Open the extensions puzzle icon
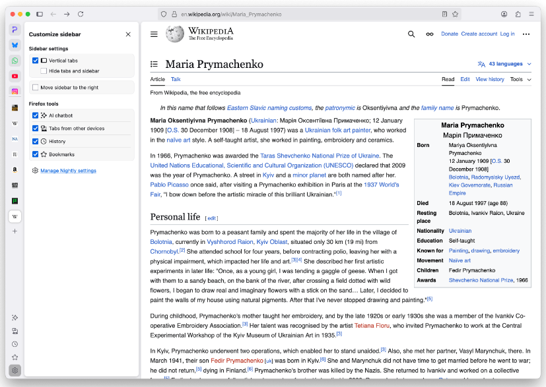 point(518,14)
